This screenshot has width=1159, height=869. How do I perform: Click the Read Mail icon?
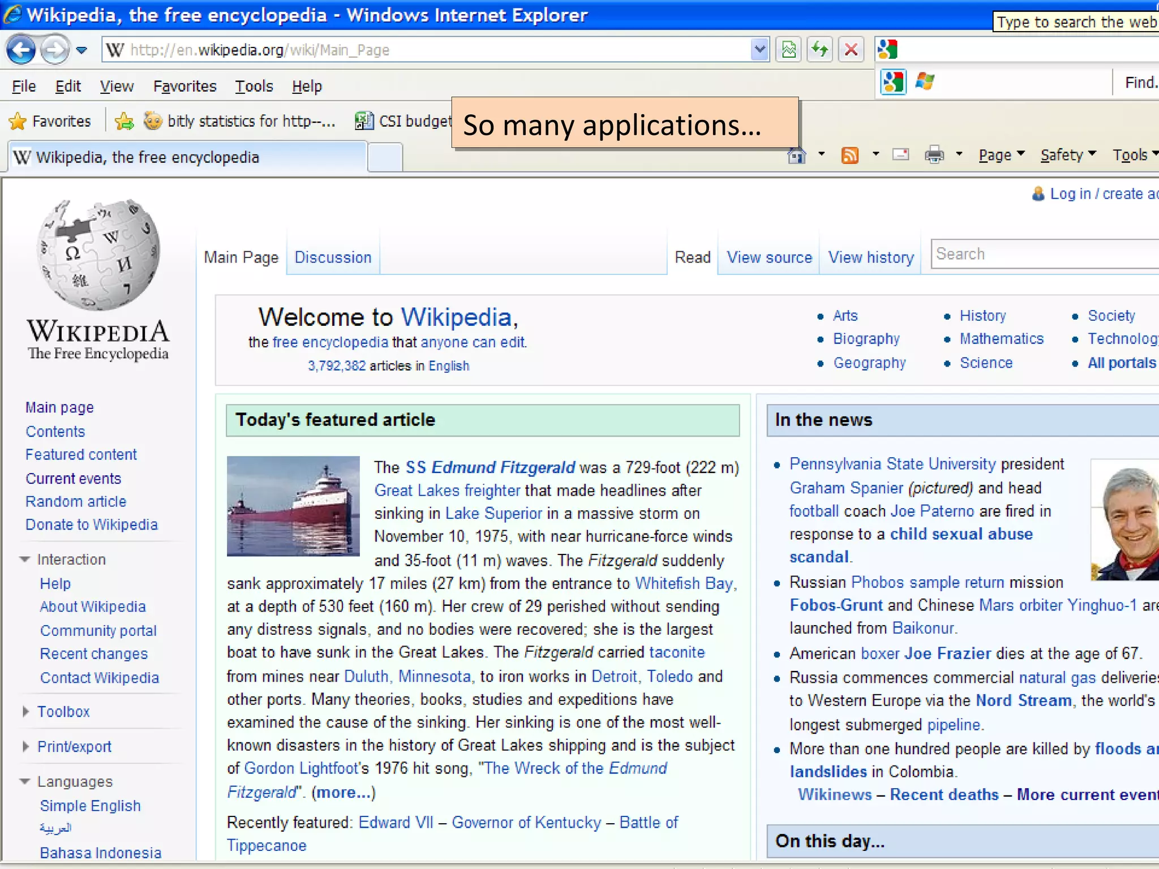[x=900, y=154]
